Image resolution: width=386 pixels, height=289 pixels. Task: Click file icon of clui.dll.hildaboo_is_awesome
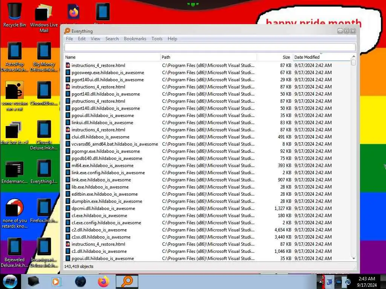[68, 137]
